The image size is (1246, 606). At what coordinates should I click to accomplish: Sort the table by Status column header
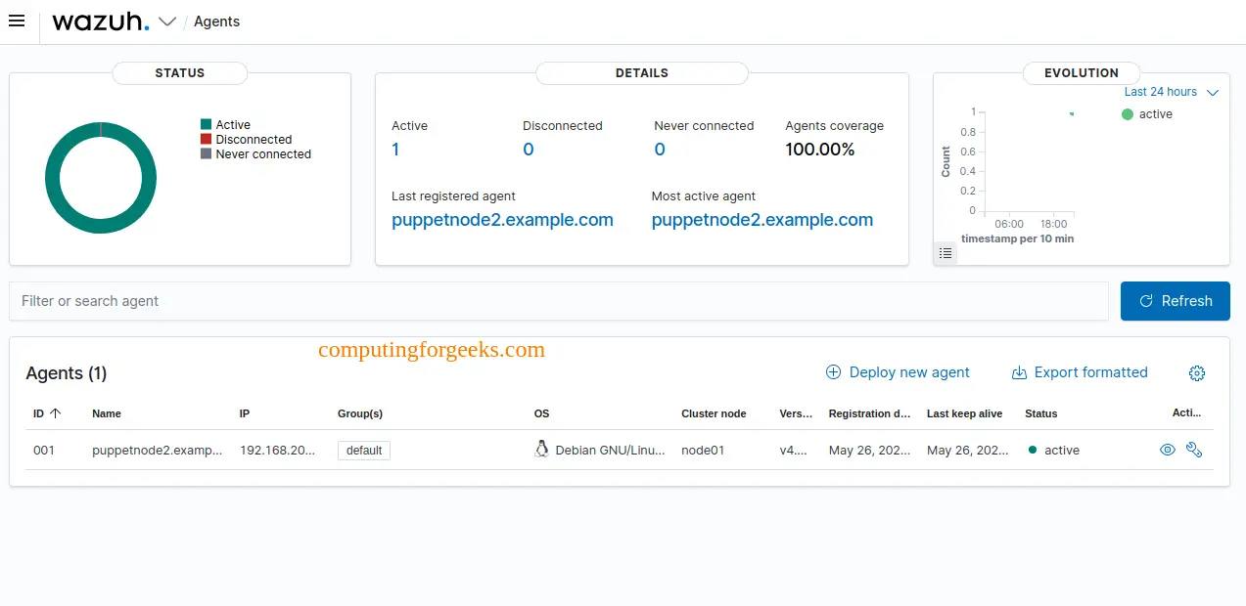click(1040, 413)
